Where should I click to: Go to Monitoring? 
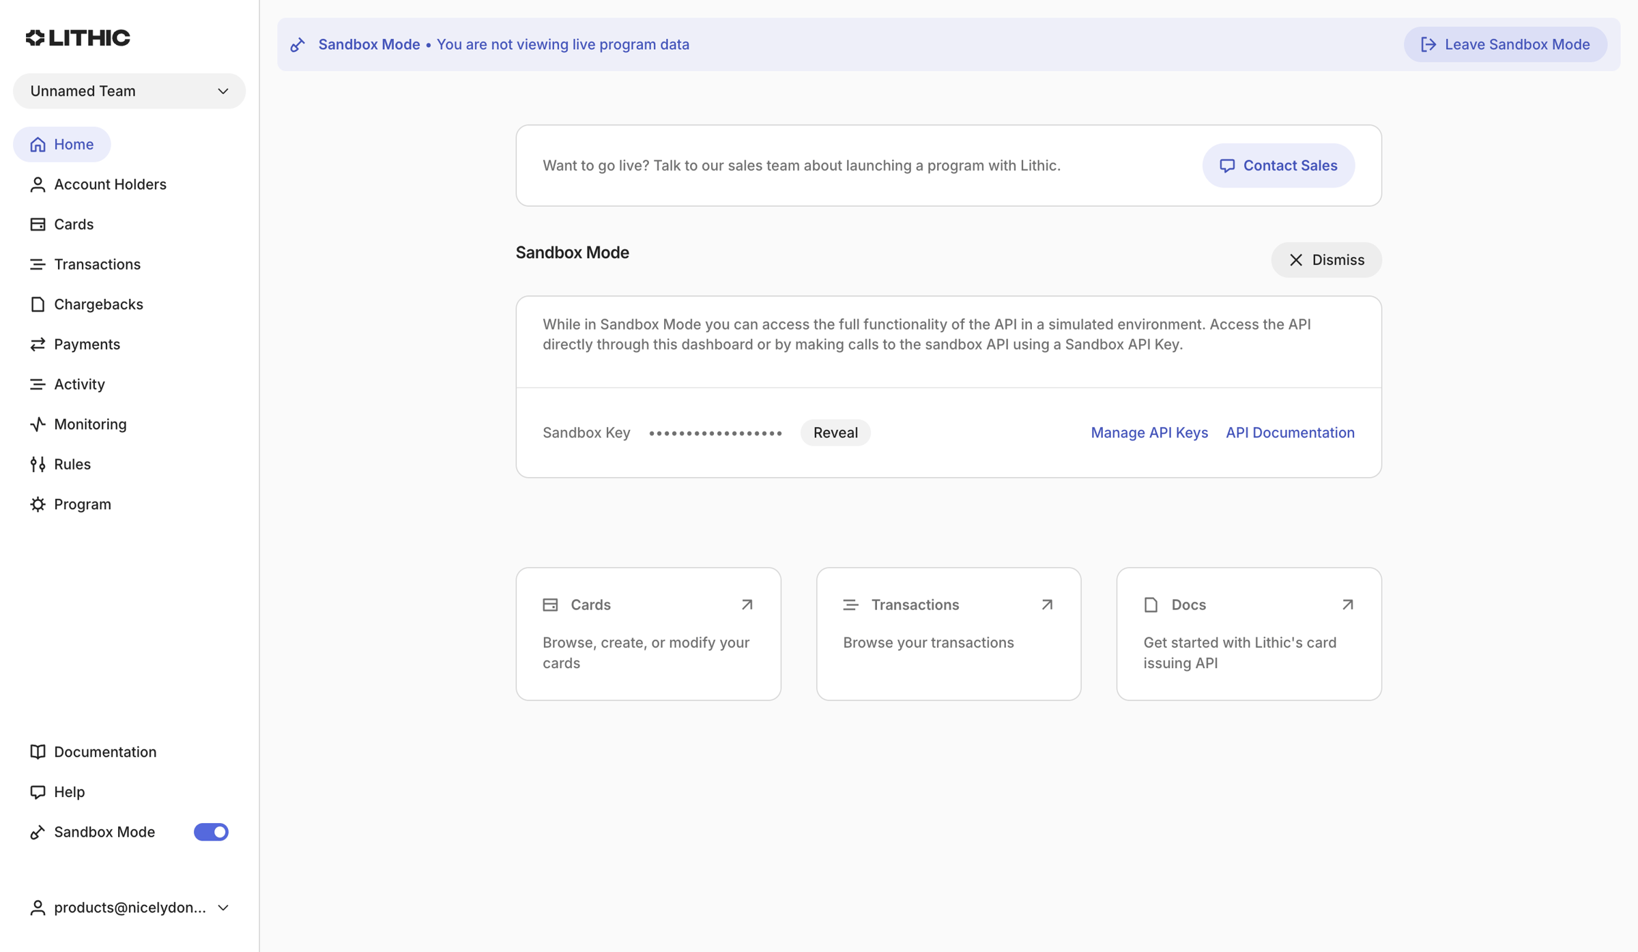coord(78,424)
